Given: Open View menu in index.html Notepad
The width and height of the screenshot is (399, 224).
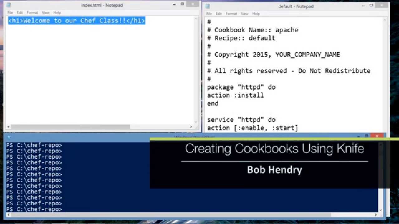Looking at the screenshot, I should pyautogui.click(x=46, y=12).
